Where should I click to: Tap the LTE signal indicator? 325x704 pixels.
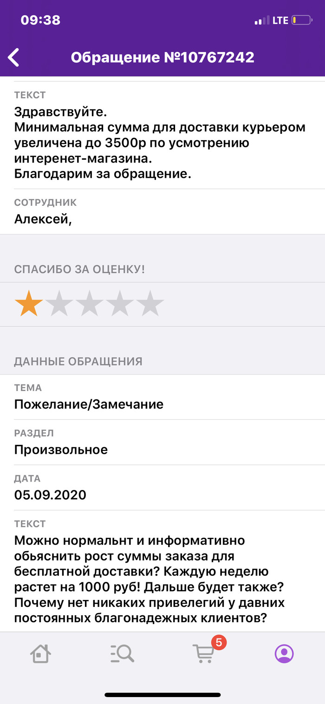[x=280, y=21]
